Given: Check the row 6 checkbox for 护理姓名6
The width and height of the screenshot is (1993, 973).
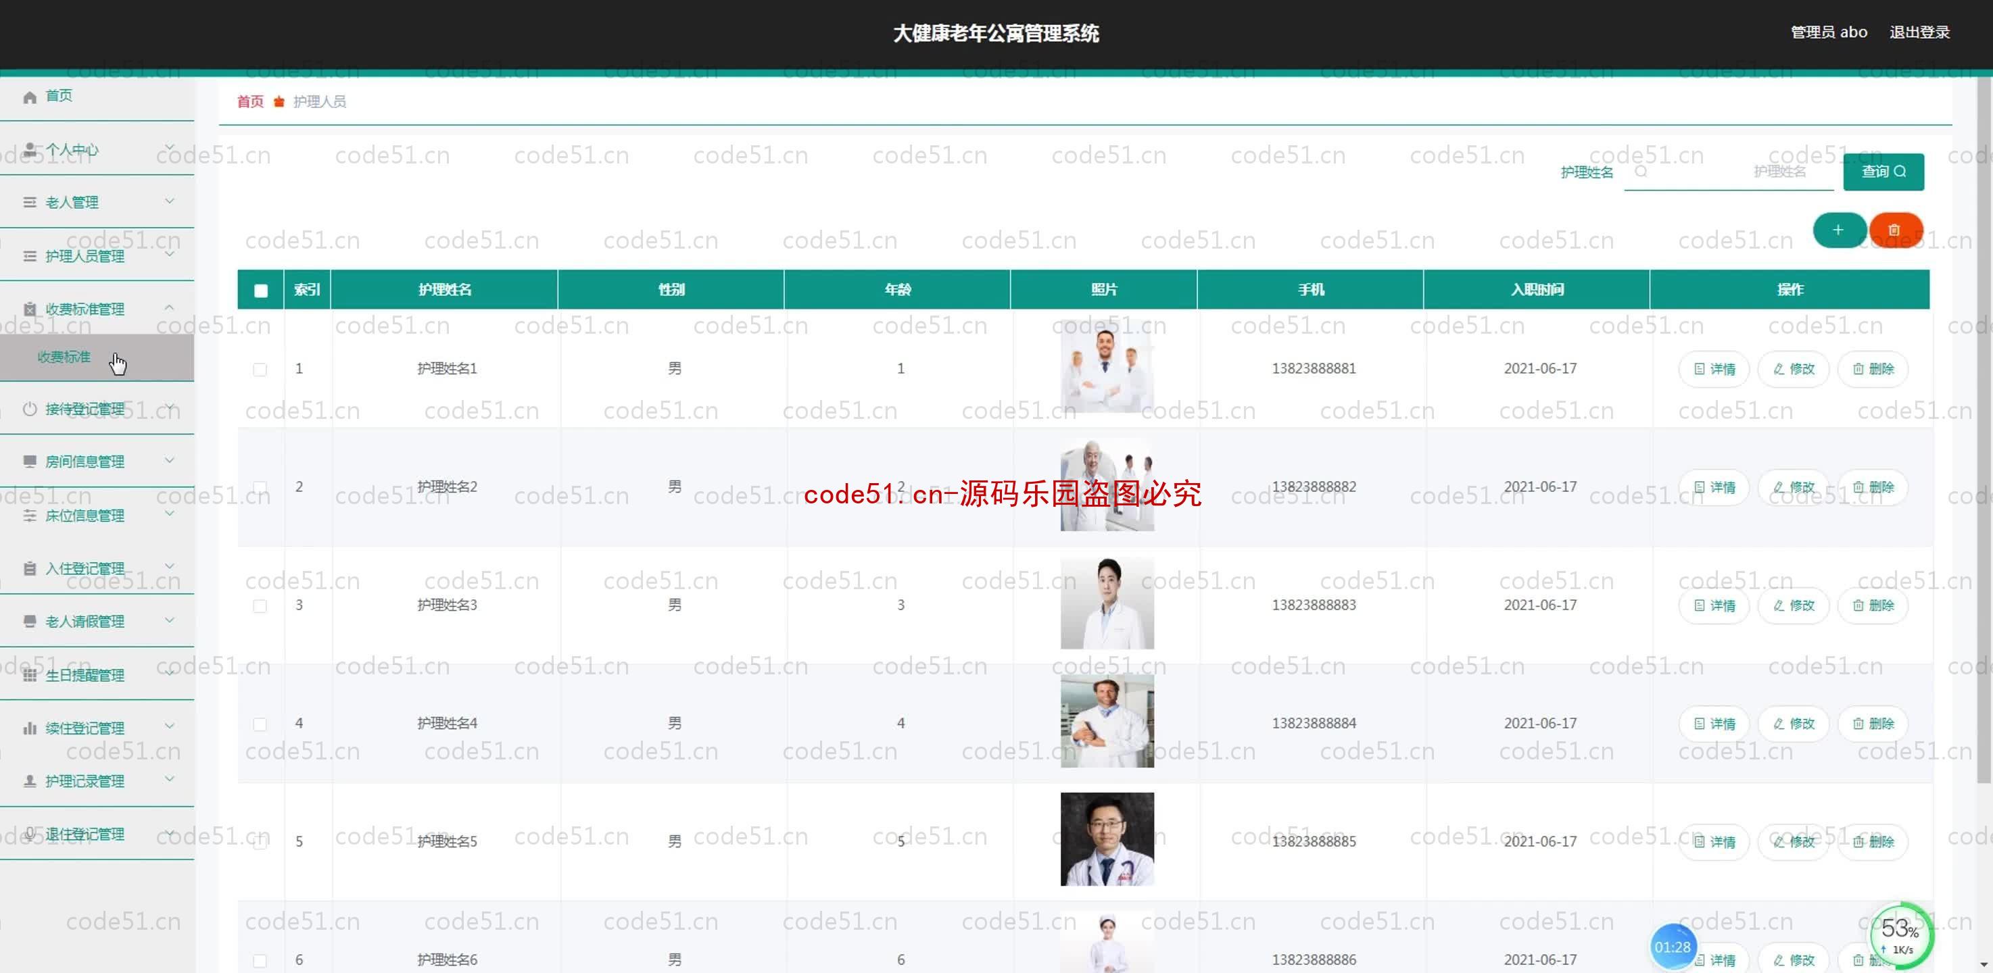Looking at the screenshot, I should [260, 961].
